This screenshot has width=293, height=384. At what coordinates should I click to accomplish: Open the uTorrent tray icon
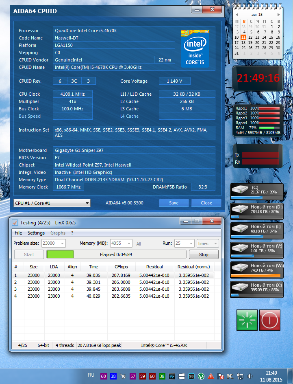point(201,376)
